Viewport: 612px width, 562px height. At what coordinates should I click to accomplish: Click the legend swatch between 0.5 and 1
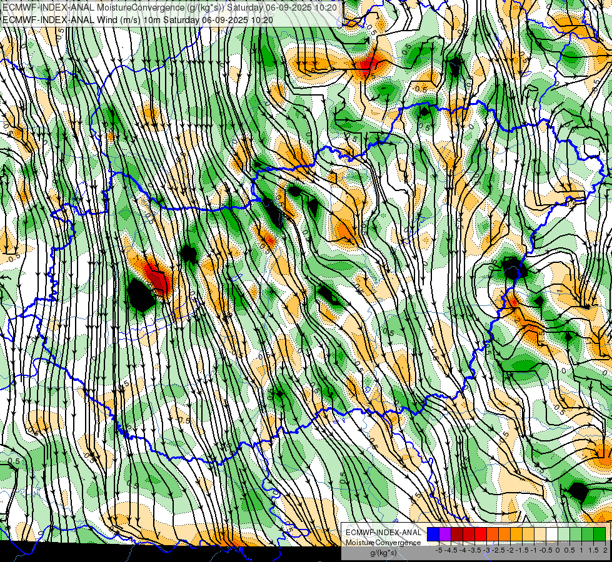point(576,534)
